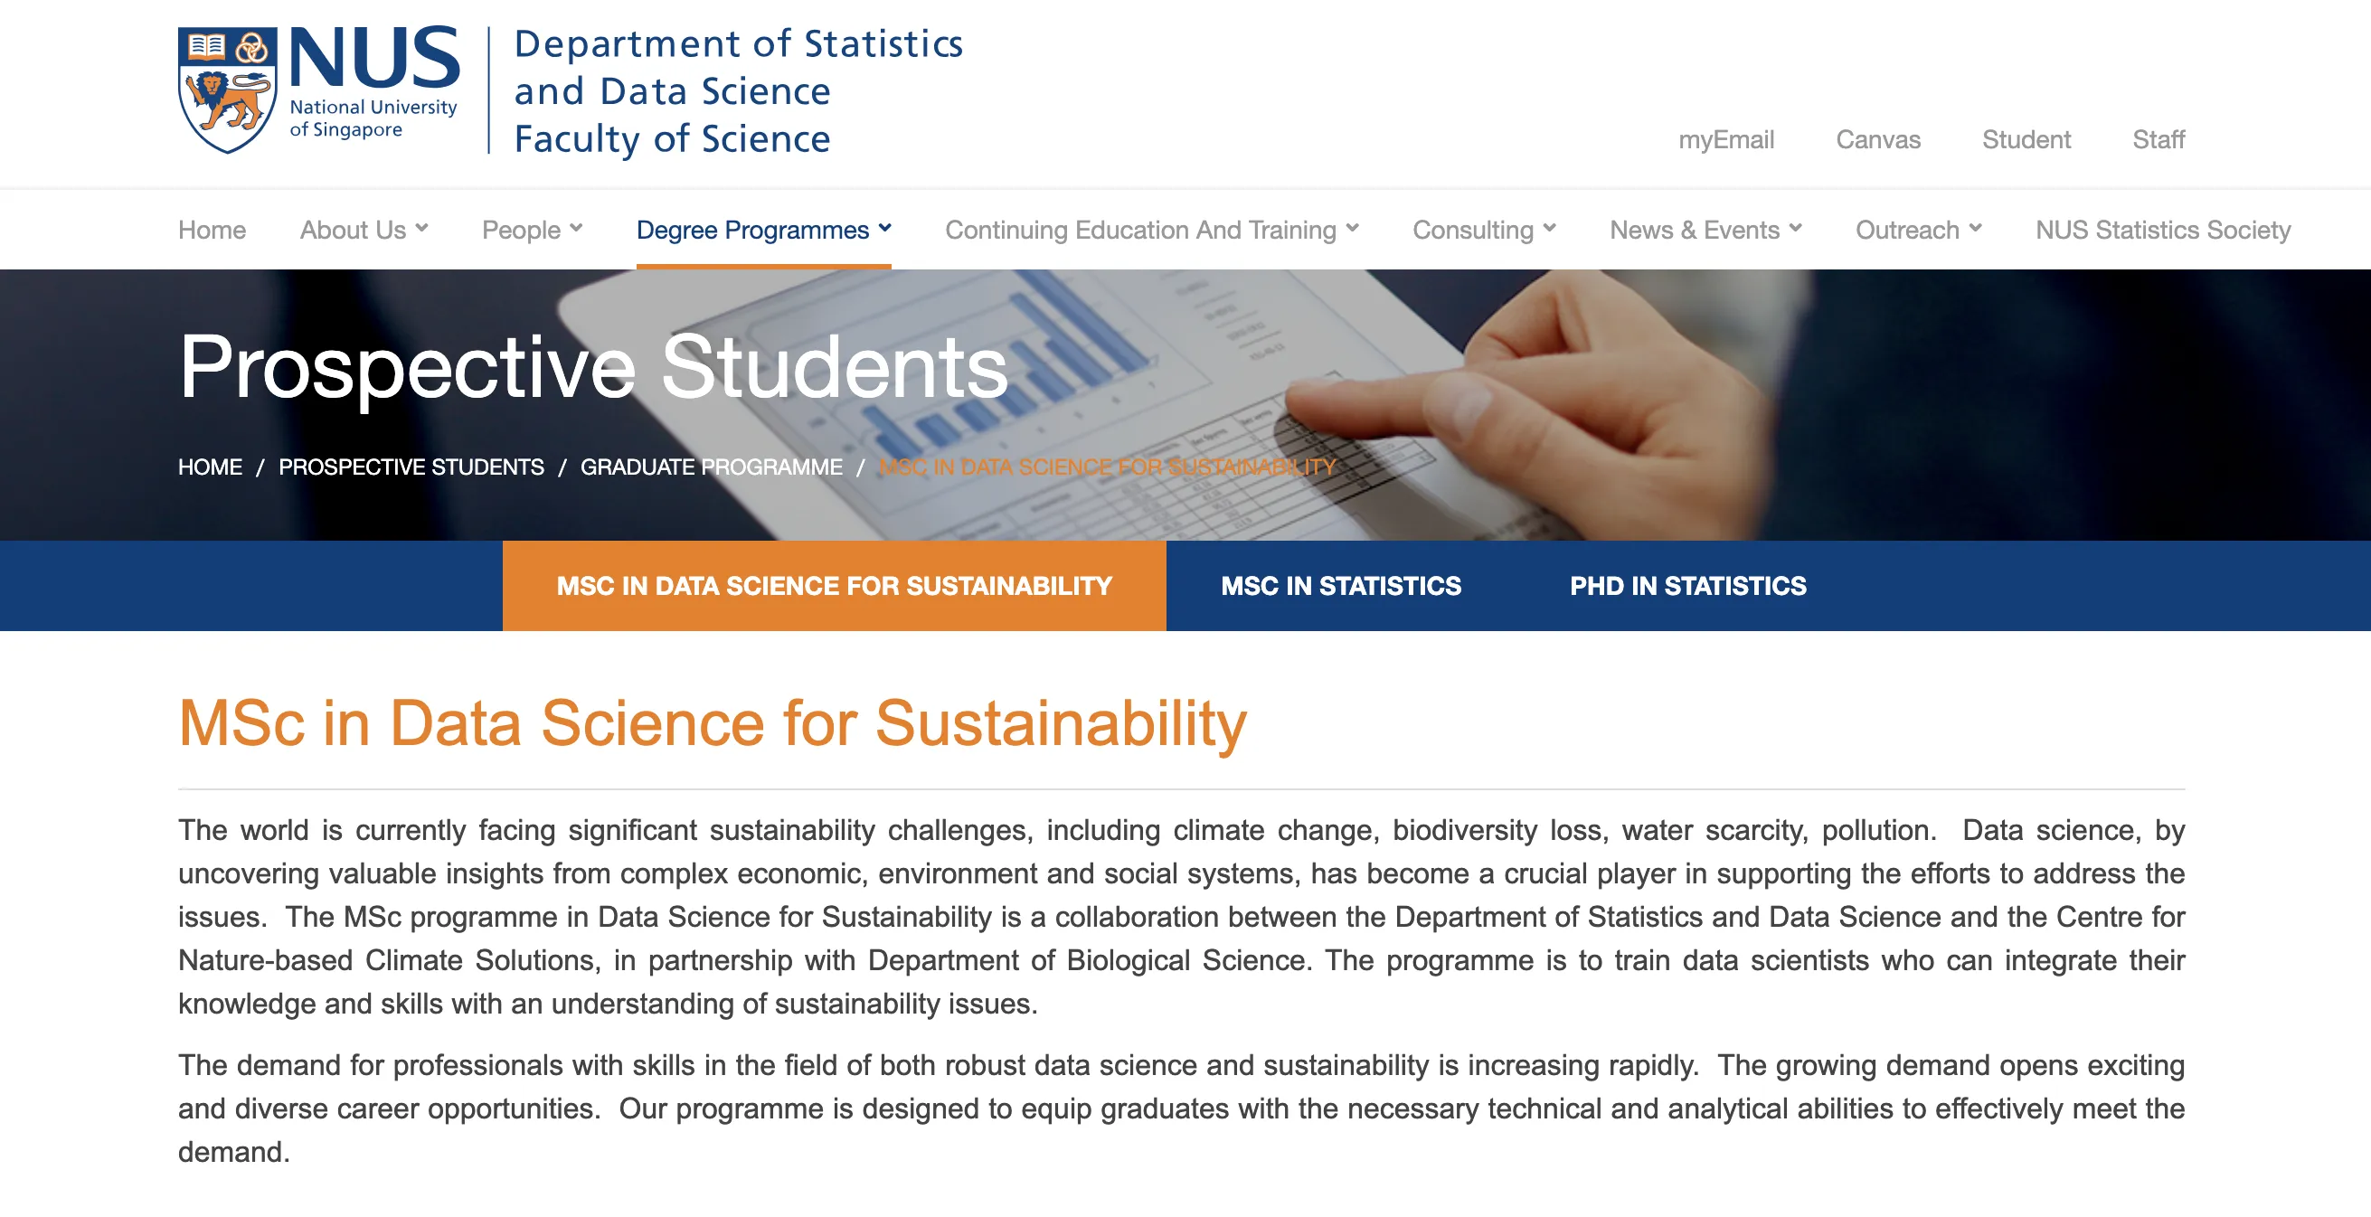Visit the Staff link

(x=2158, y=140)
